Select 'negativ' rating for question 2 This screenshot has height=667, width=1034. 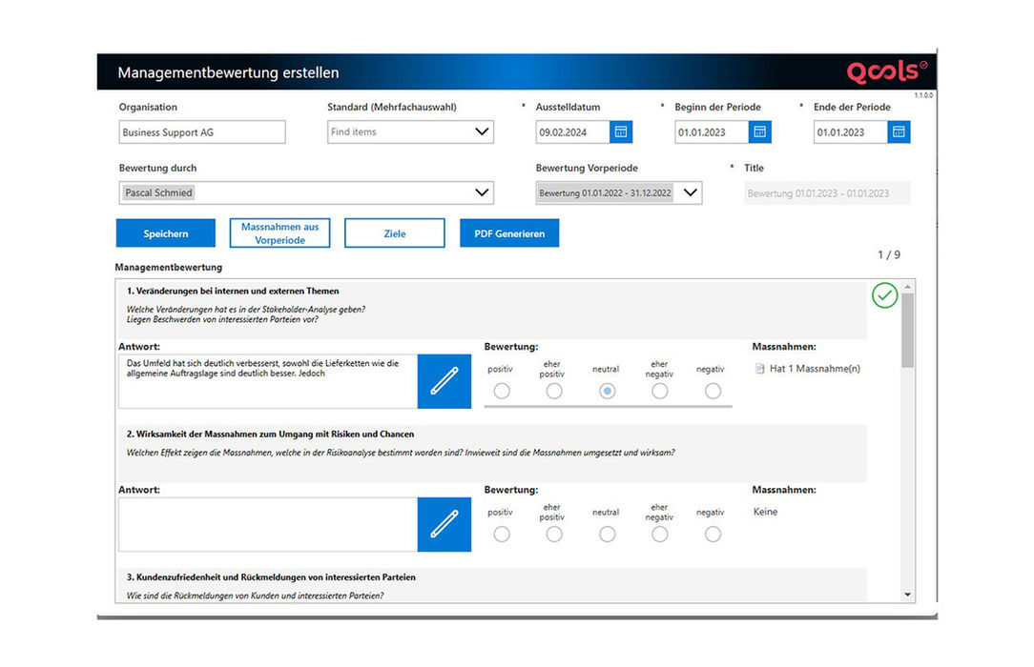click(713, 534)
